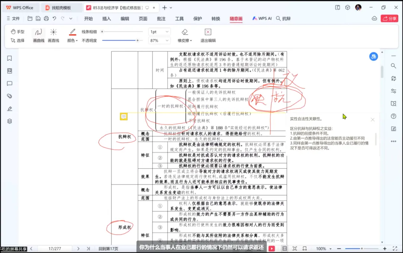Click the yellow comment note icon
Image resolution: width=403 pixels, height=253 pixels.
pos(124,117)
